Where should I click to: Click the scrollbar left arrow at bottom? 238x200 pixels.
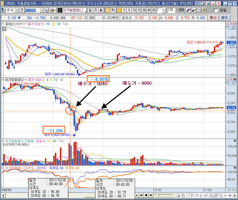(x=3, y=196)
